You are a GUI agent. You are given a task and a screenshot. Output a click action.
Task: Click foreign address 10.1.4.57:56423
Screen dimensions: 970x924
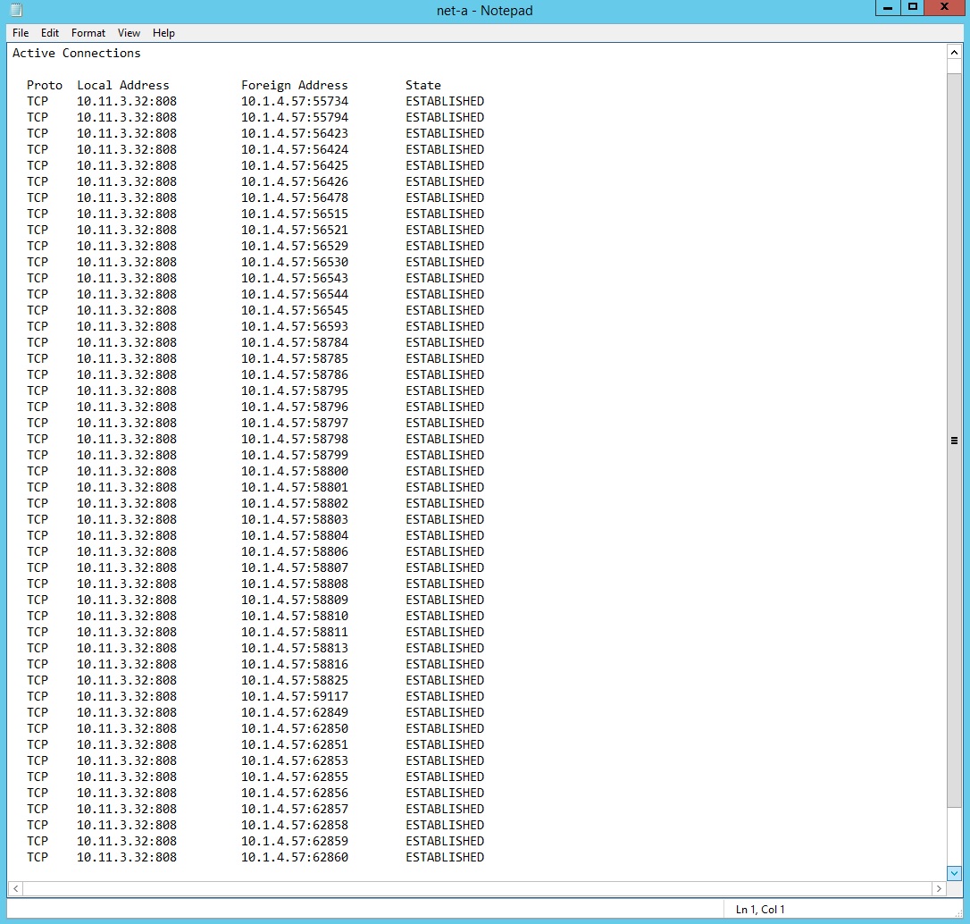point(295,134)
